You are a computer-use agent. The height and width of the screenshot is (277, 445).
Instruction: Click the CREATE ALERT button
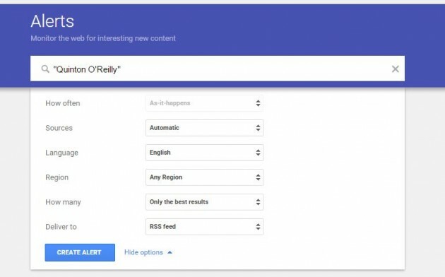click(x=80, y=252)
